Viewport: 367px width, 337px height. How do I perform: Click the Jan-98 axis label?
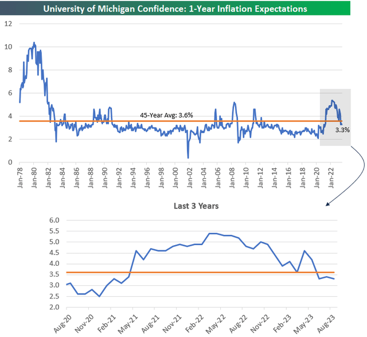pos(161,177)
